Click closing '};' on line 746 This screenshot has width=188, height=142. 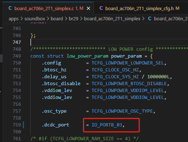point(33,35)
